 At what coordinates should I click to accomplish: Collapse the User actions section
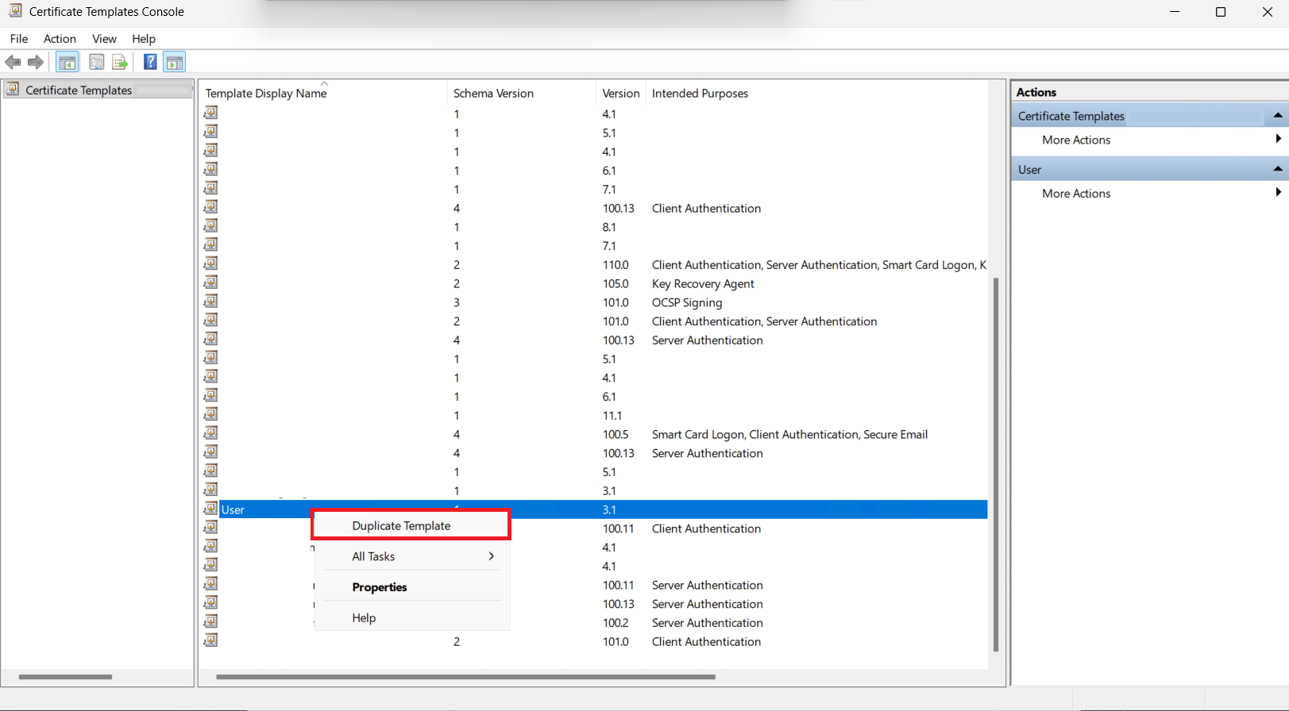(1277, 169)
